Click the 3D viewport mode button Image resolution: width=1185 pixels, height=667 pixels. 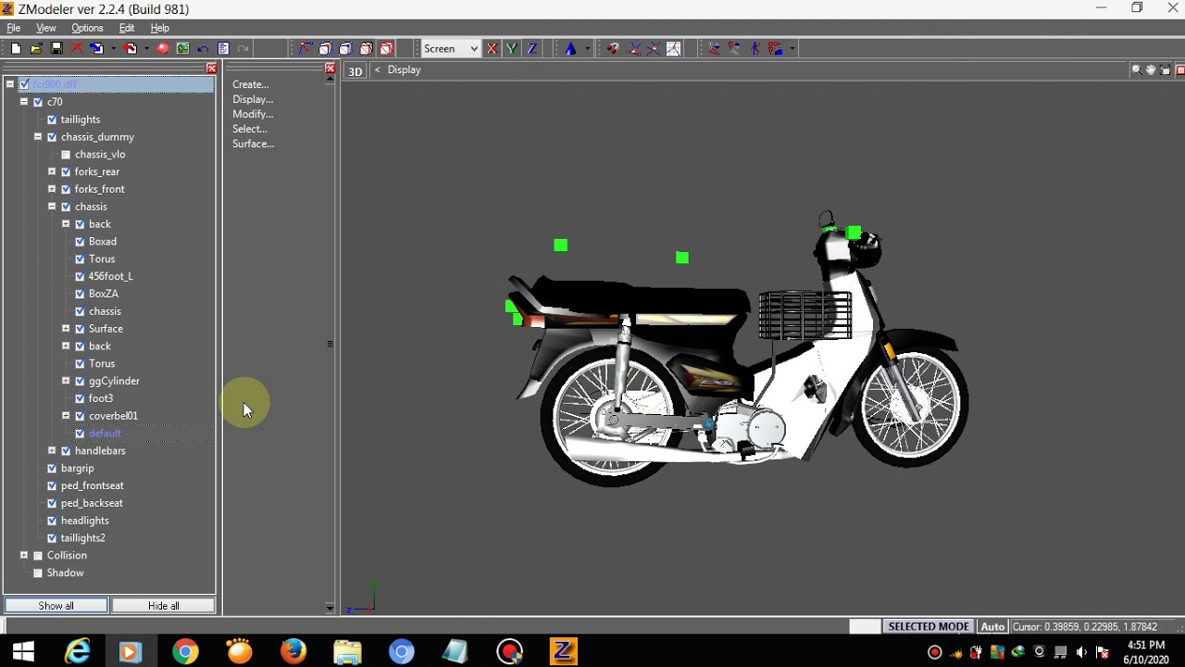coord(355,70)
